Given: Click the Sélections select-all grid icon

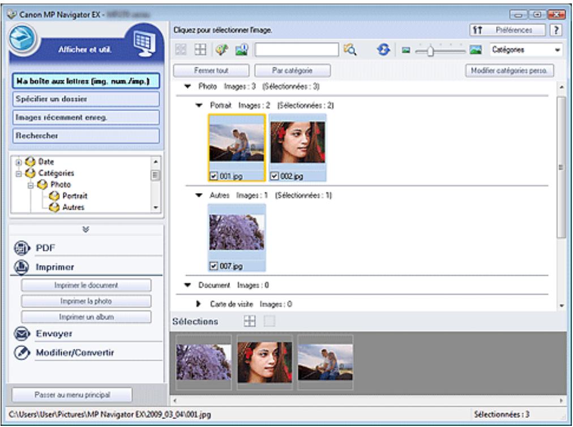Looking at the screenshot, I should [x=250, y=321].
